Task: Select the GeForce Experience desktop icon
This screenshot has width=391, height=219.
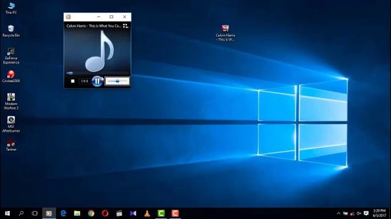Action: click(x=11, y=56)
